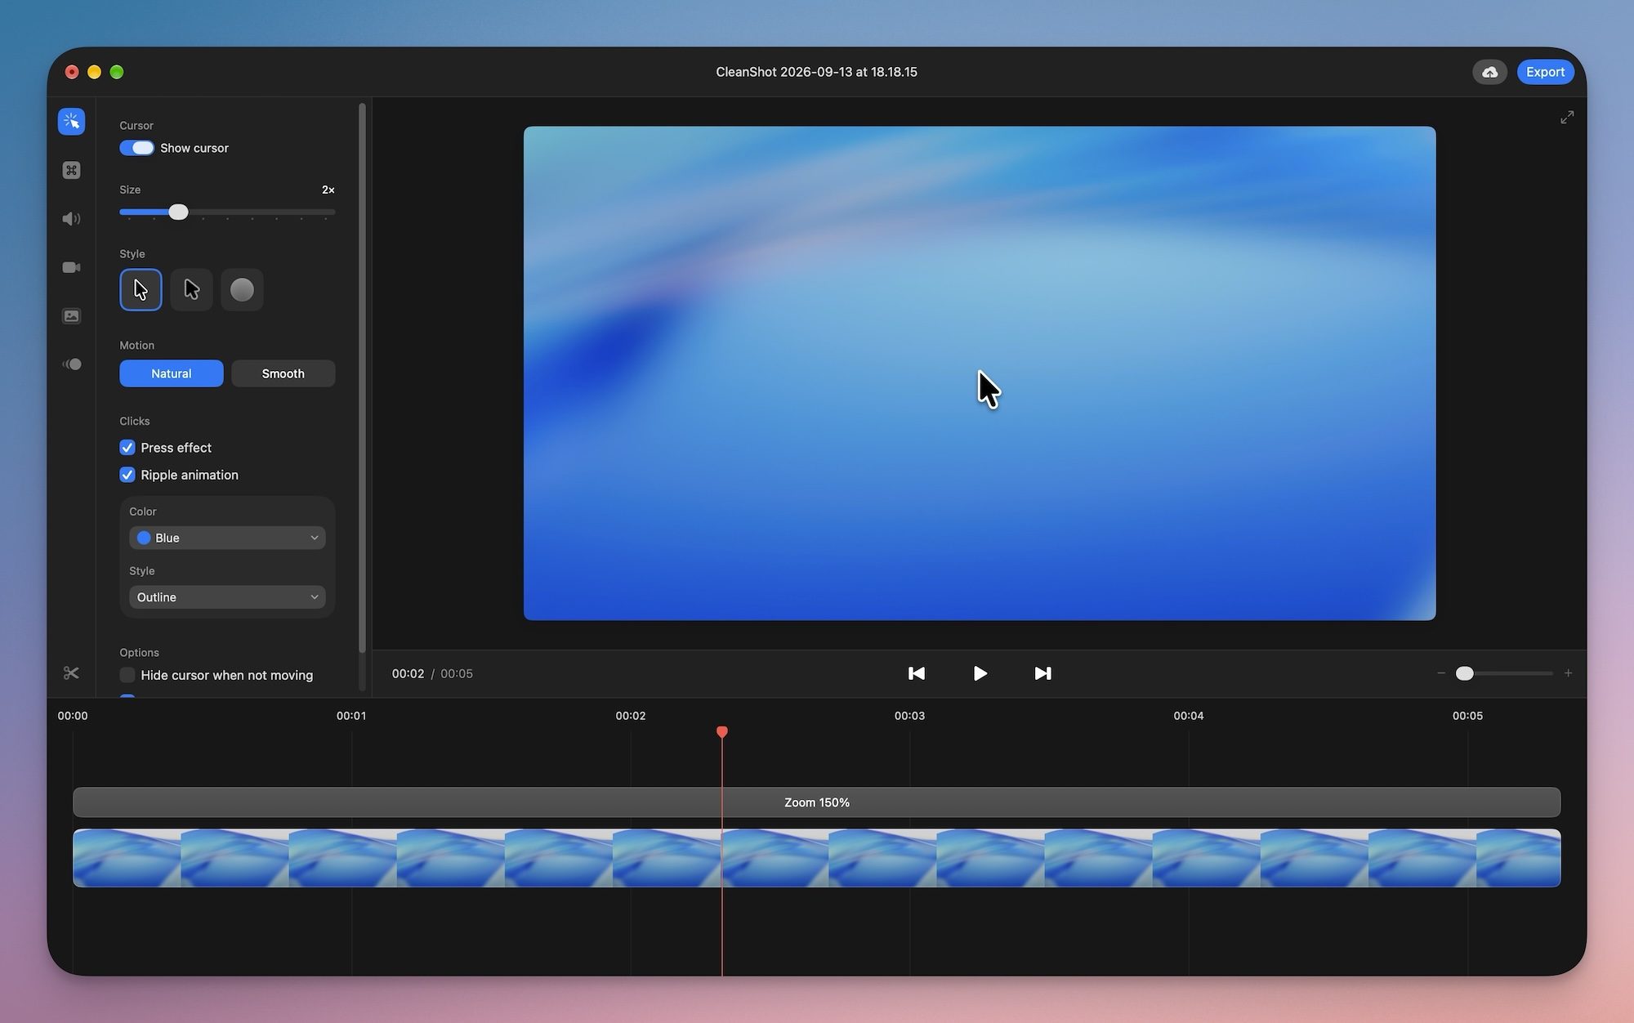Click the red playhead marker
This screenshot has height=1023, width=1634.
(x=722, y=732)
